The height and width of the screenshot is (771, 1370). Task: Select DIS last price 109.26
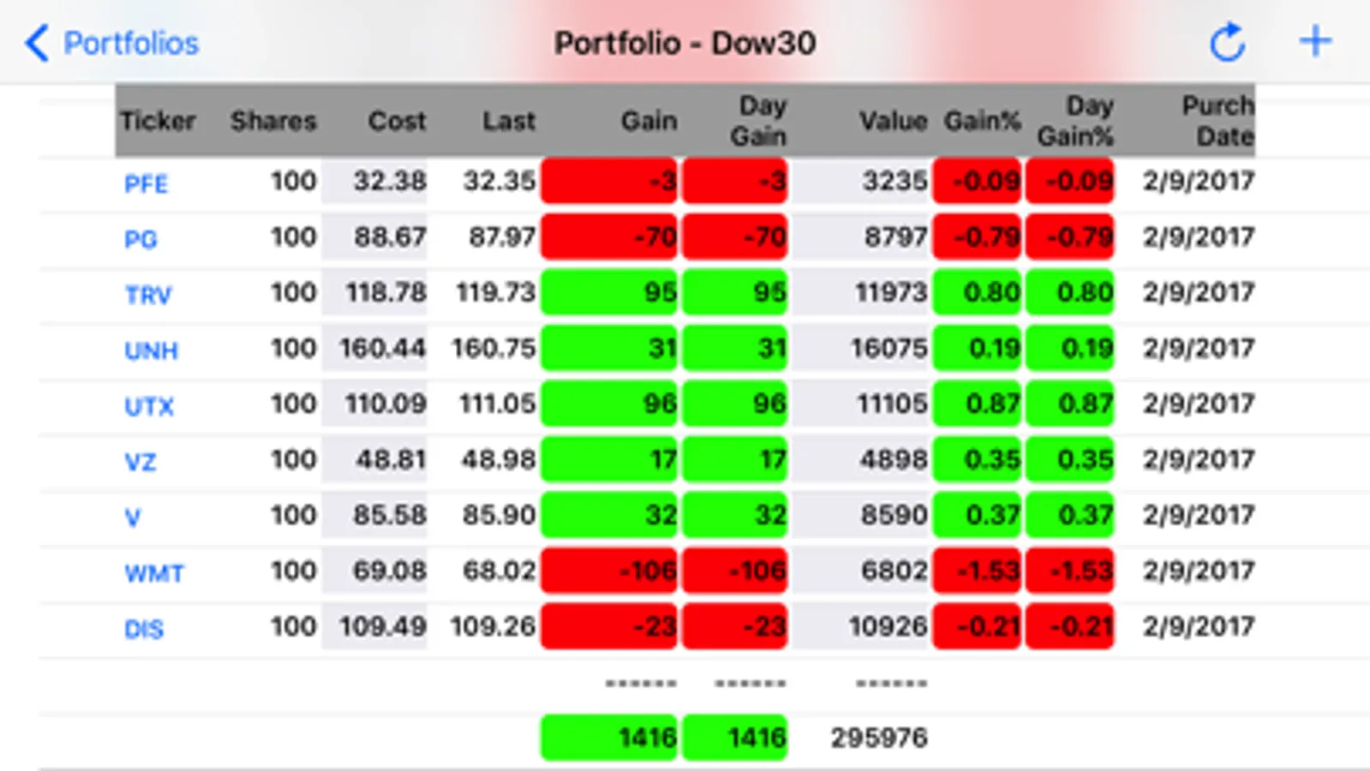pyautogui.click(x=493, y=626)
